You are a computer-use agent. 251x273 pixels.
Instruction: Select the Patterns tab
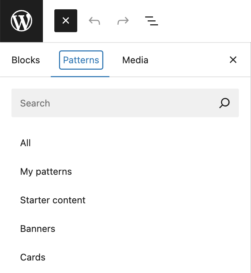pos(81,60)
